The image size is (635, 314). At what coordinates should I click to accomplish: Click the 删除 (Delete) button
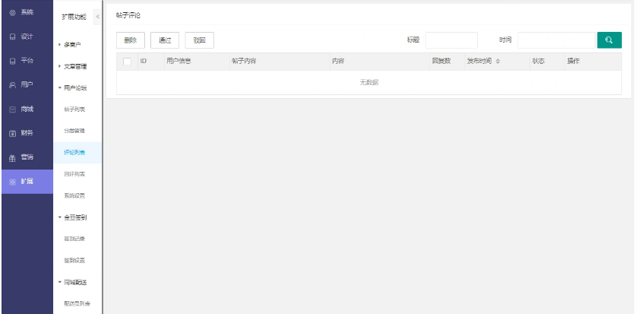coord(131,40)
